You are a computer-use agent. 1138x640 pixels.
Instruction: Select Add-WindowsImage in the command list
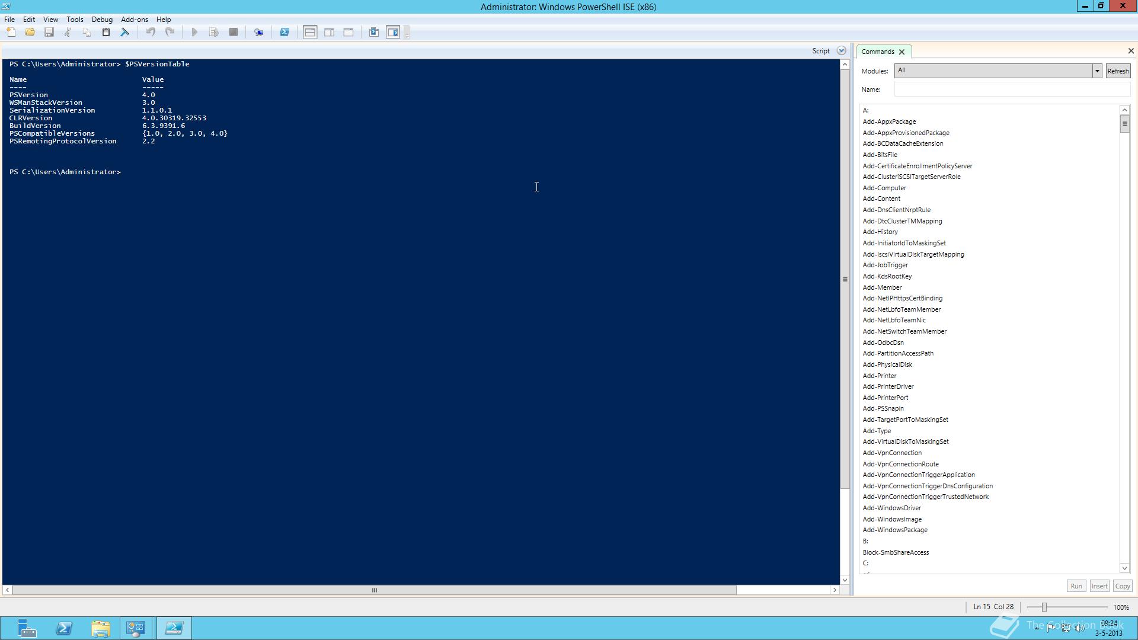click(x=892, y=519)
